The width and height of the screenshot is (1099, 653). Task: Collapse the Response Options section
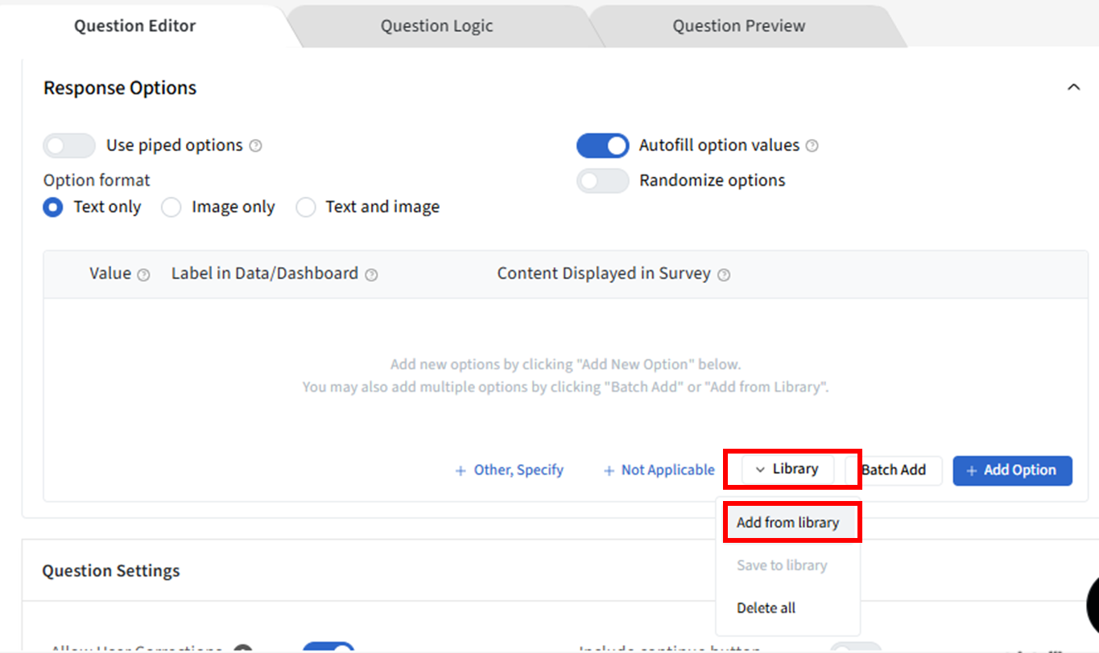(1073, 87)
